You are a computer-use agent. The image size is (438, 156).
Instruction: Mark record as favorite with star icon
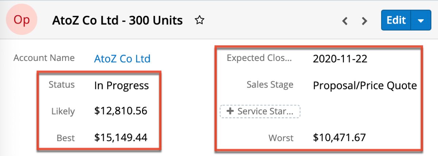[199, 20]
